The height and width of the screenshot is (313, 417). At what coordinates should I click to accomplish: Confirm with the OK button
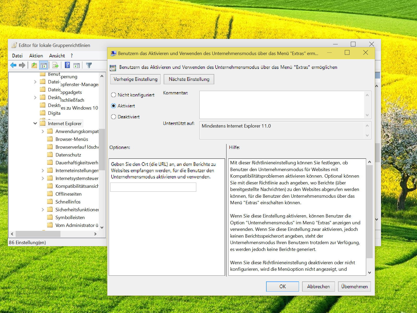click(283, 286)
